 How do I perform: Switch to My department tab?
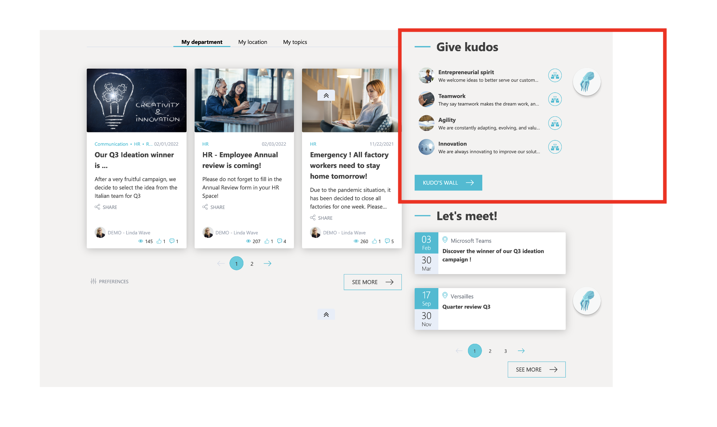click(x=202, y=42)
